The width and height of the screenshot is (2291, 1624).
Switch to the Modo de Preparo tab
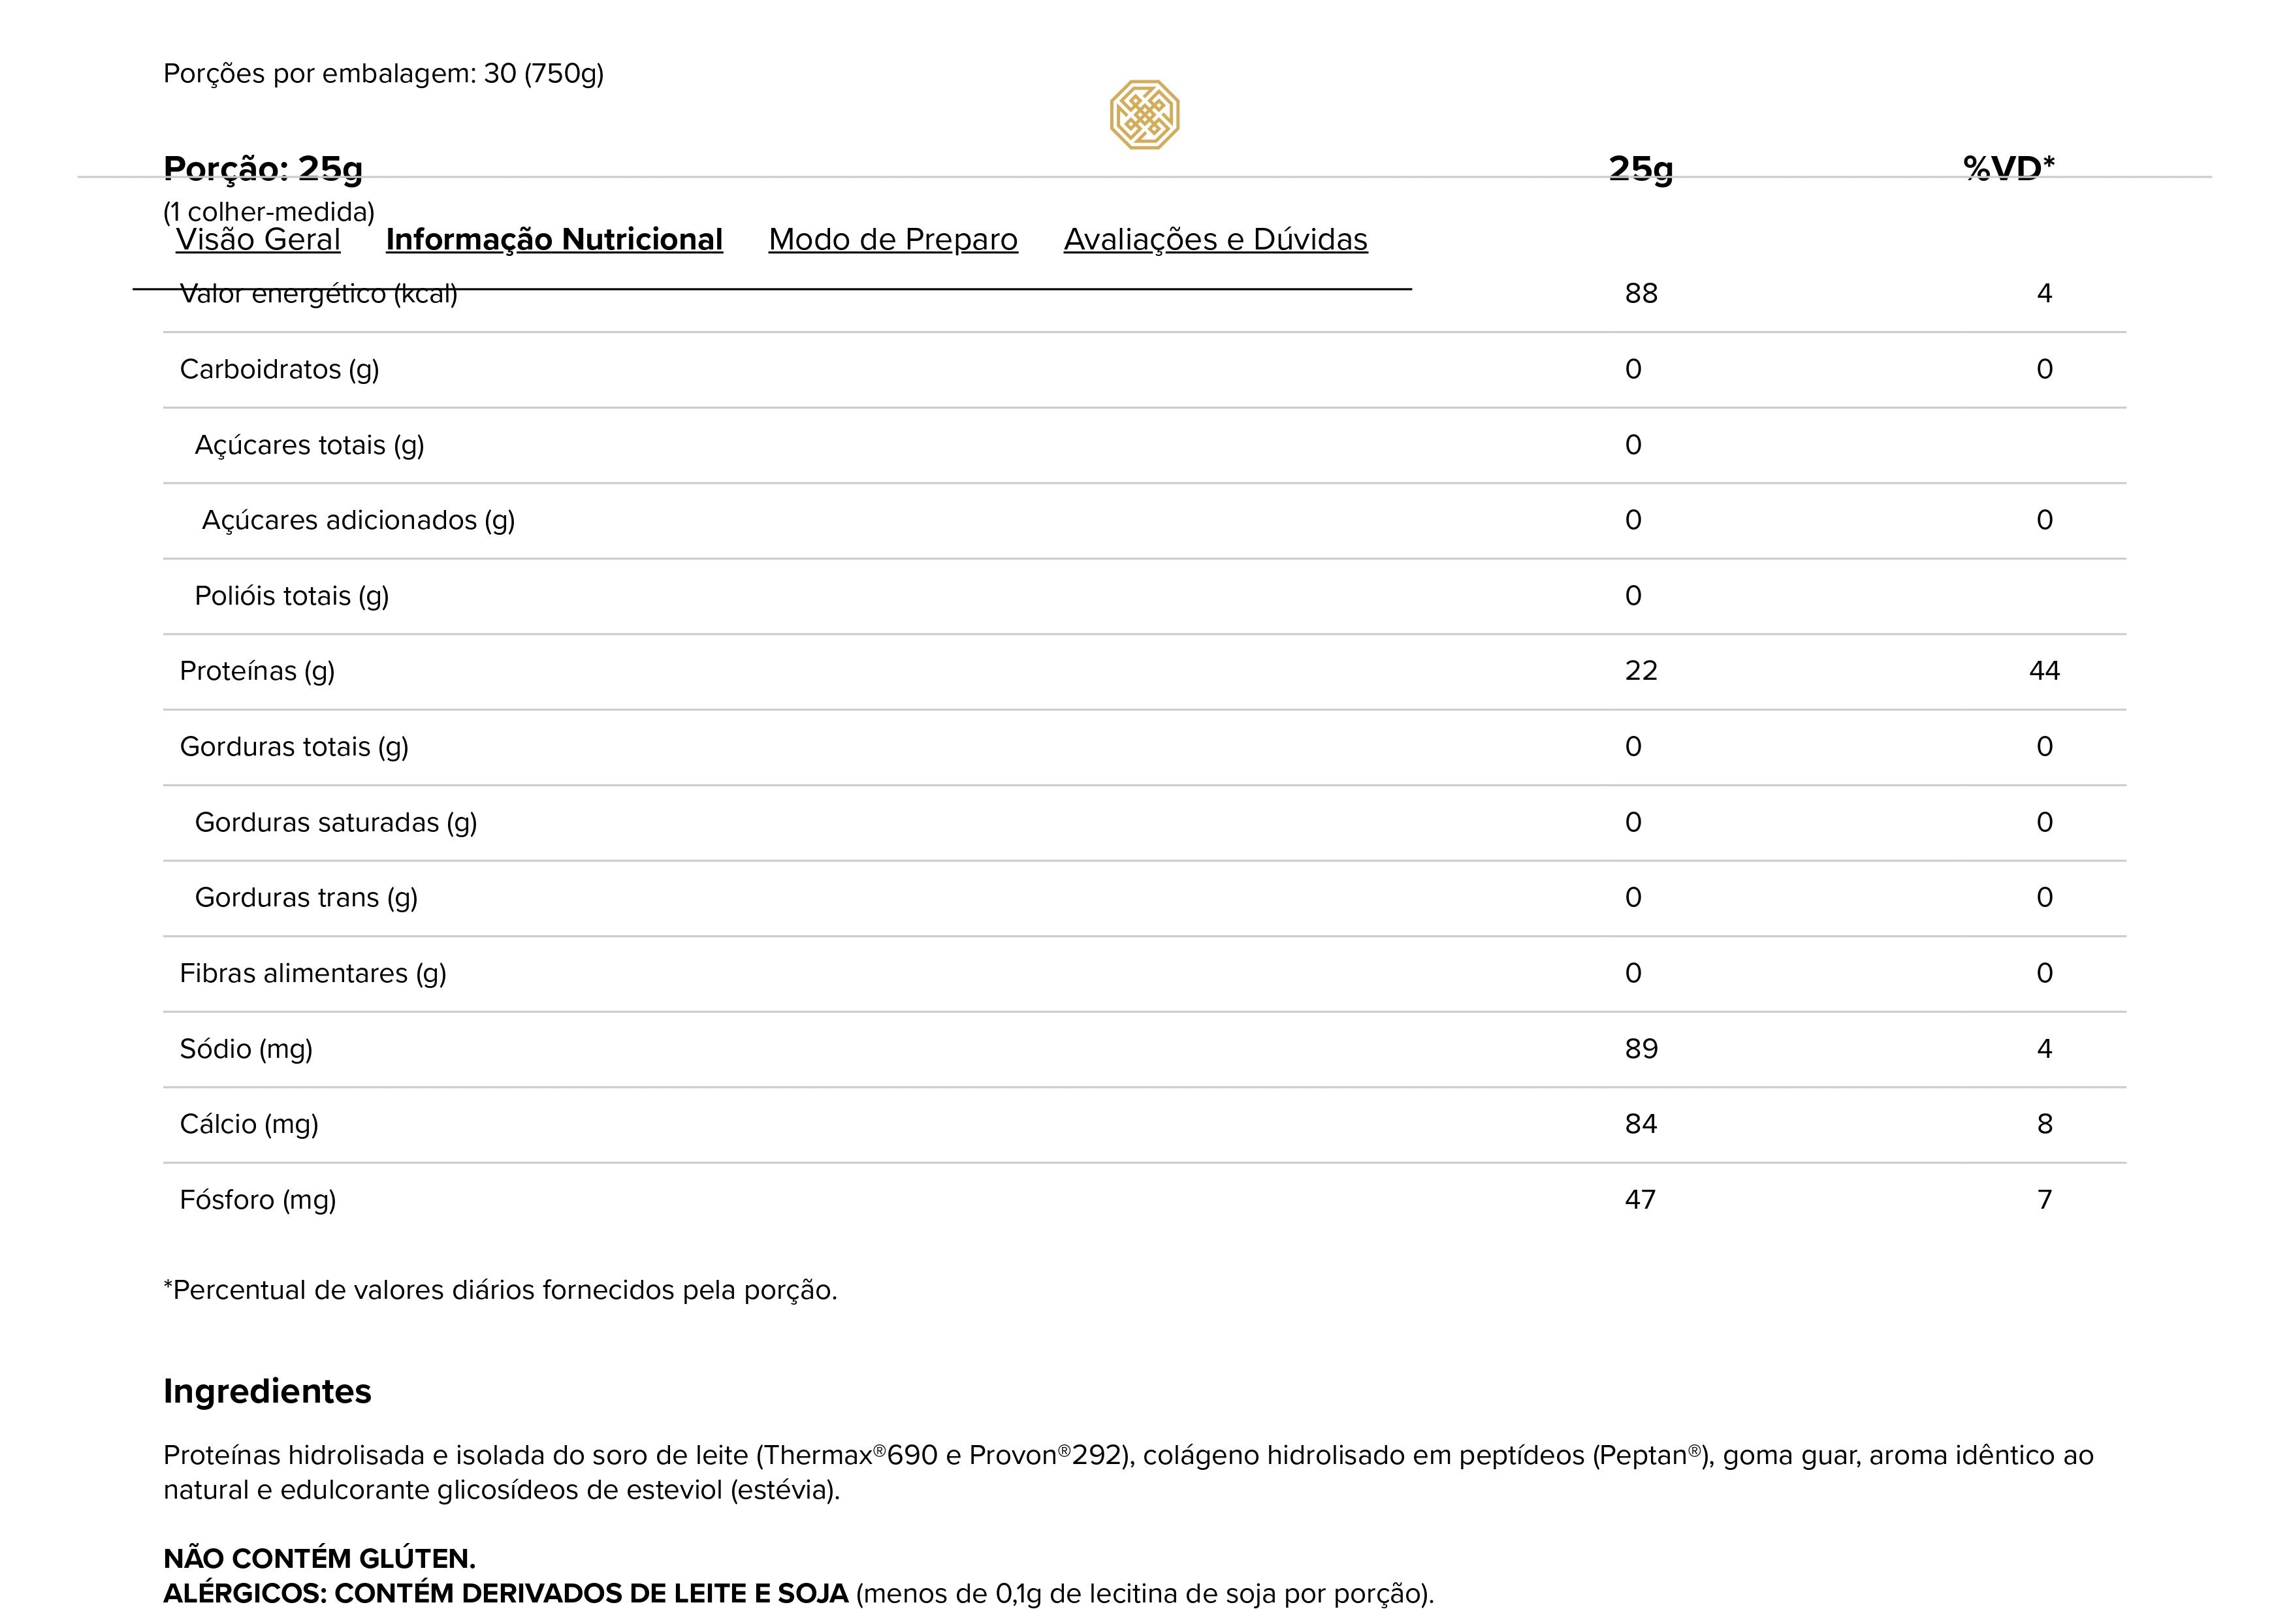[893, 239]
